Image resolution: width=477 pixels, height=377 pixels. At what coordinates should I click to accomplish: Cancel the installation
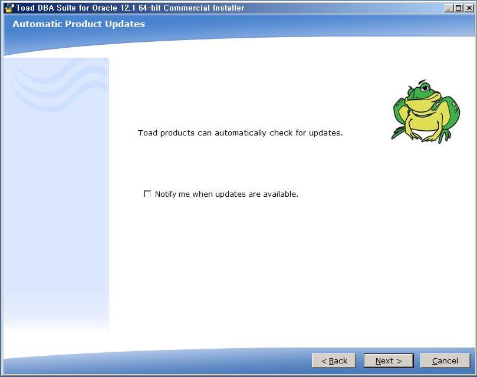[x=445, y=361]
